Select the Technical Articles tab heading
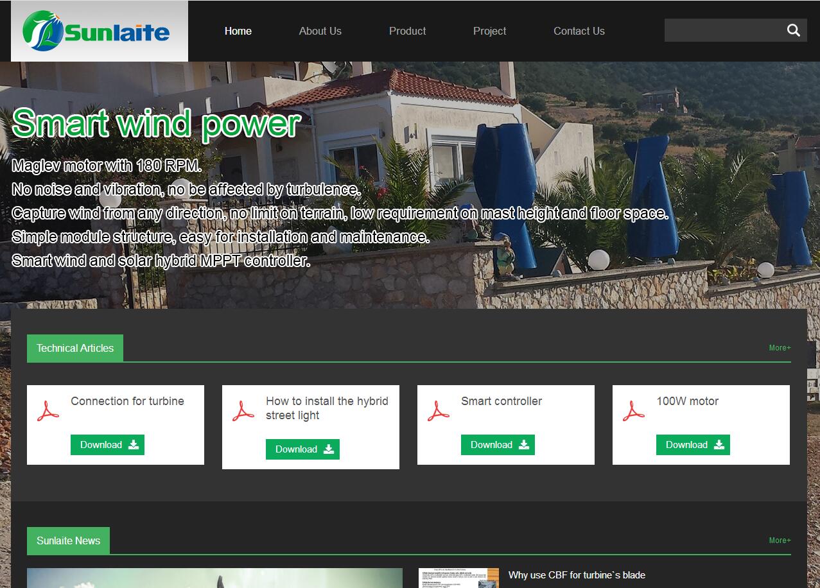Screen dimensions: 820x588 pyautogui.click(x=75, y=348)
